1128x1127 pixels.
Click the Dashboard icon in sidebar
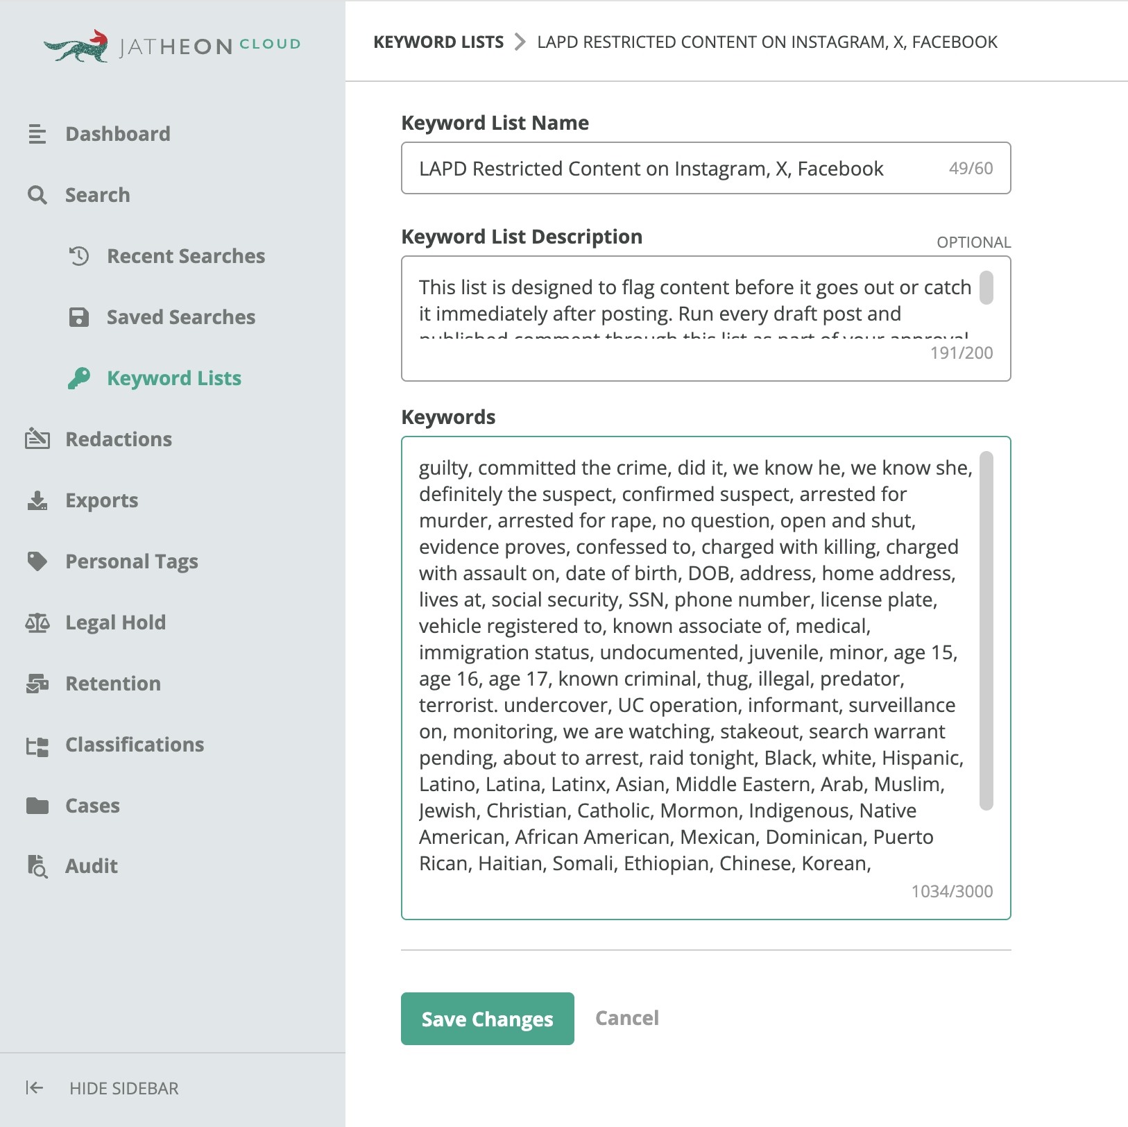point(37,134)
